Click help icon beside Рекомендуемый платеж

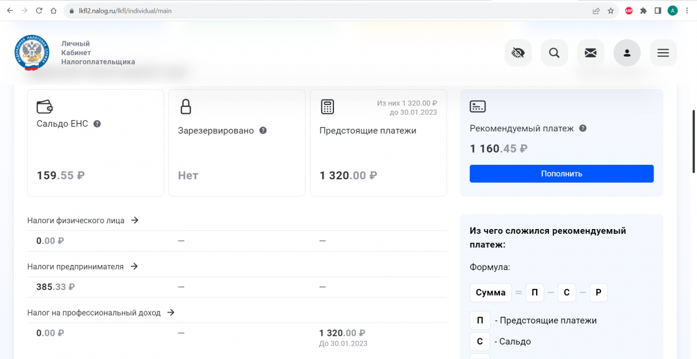pyautogui.click(x=583, y=128)
